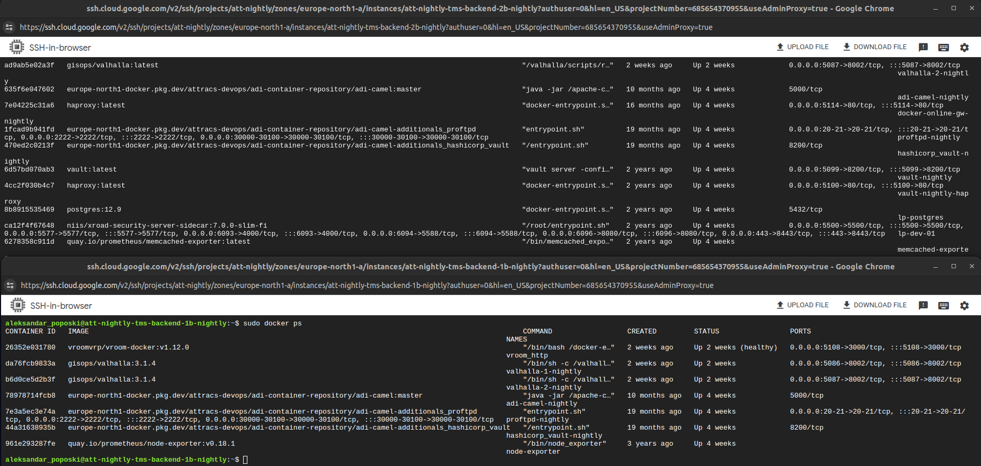Click container ID "7e04225c31a6"
Viewport: 981px width, 466px height.
coord(29,105)
